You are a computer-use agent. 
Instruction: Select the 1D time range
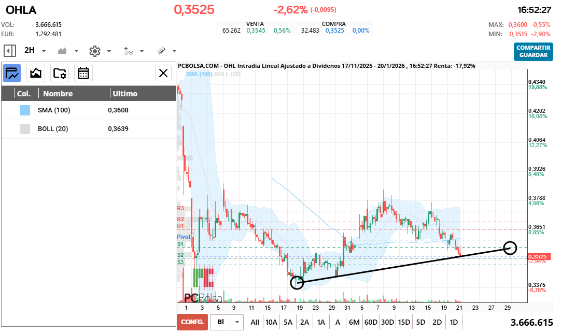click(454, 322)
